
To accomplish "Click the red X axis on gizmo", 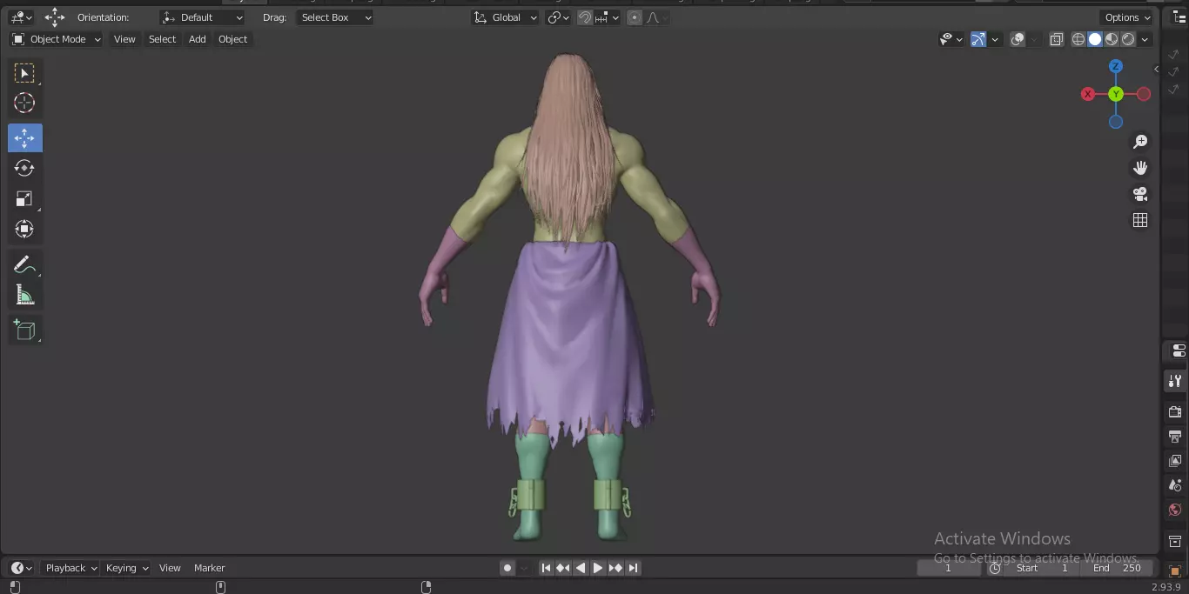I will (1088, 94).
